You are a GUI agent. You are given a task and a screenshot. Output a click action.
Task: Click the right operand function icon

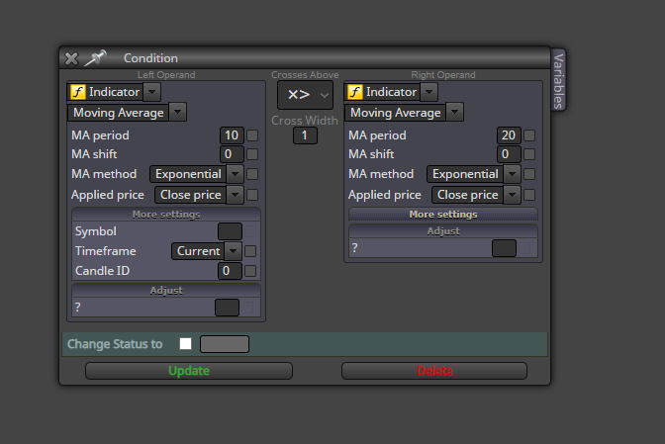point(355,92)
